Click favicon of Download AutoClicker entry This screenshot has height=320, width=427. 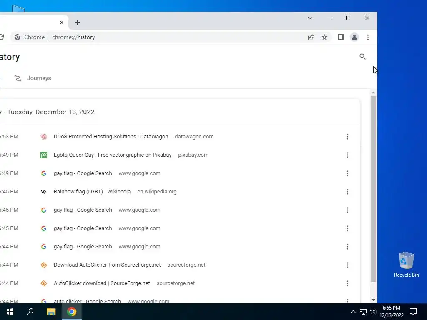tap(43, 265)
